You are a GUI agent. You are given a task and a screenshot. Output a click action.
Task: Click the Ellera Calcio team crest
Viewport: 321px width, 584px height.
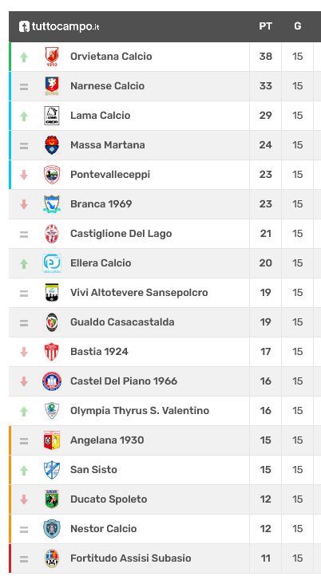click(x=52, y=263)
